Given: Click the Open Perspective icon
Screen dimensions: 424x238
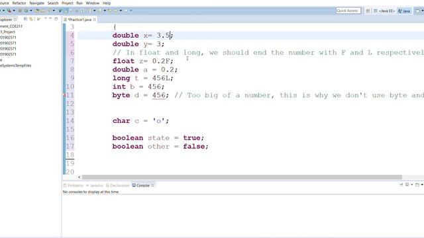Looking at the screenshot, I should coord(368,11).
